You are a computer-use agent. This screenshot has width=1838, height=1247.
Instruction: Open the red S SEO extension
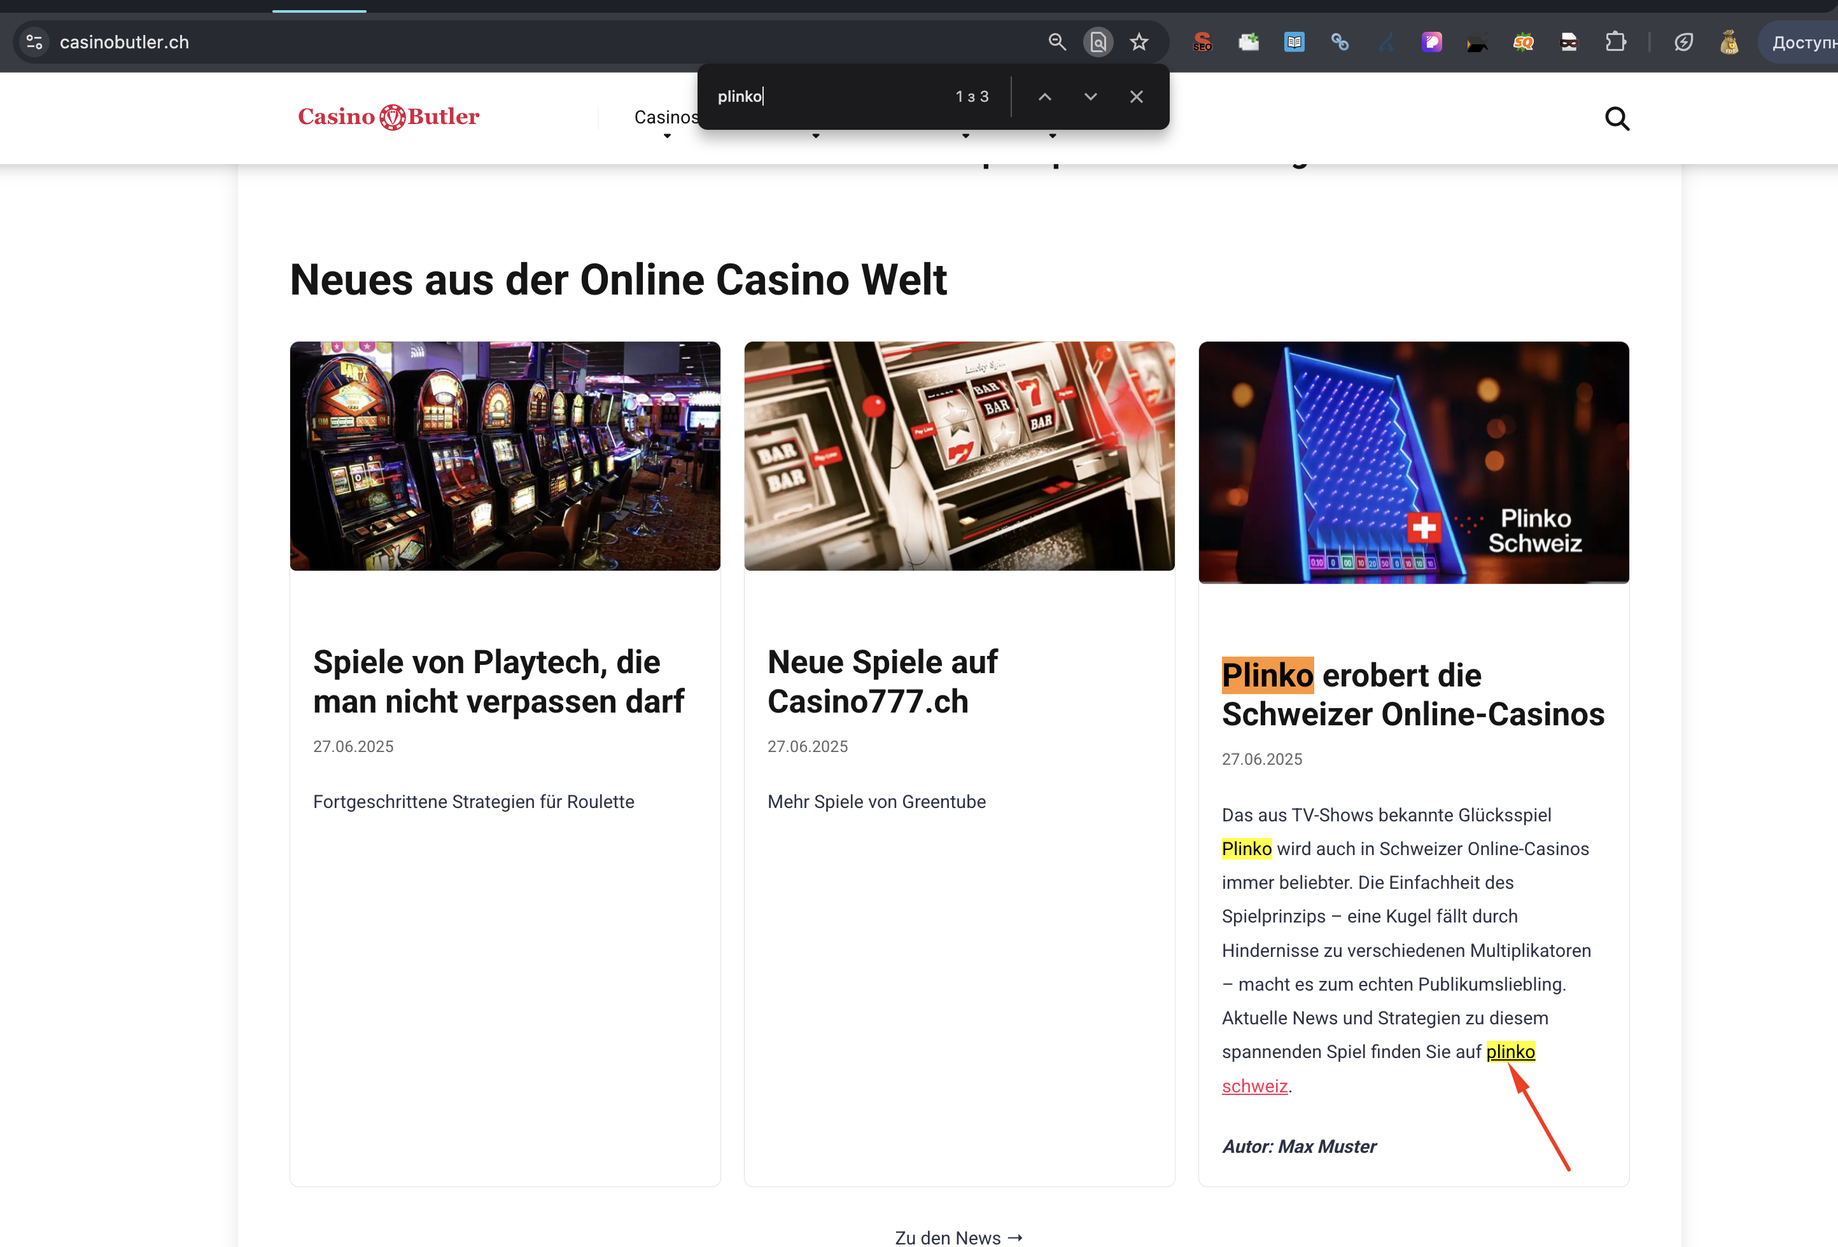pos(1202,42)
